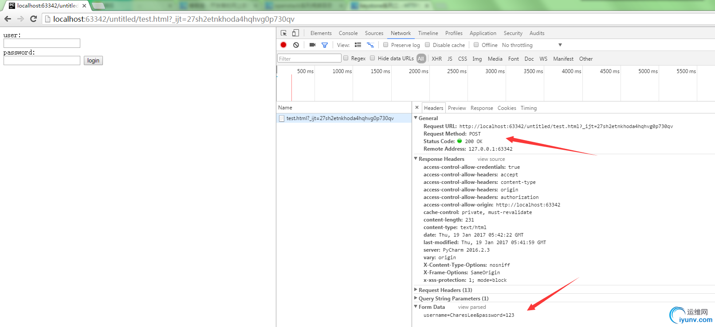Viewport: 715px width, 327px height.
Task: Tick the Offline checkbox
Action: pos(476,45)
